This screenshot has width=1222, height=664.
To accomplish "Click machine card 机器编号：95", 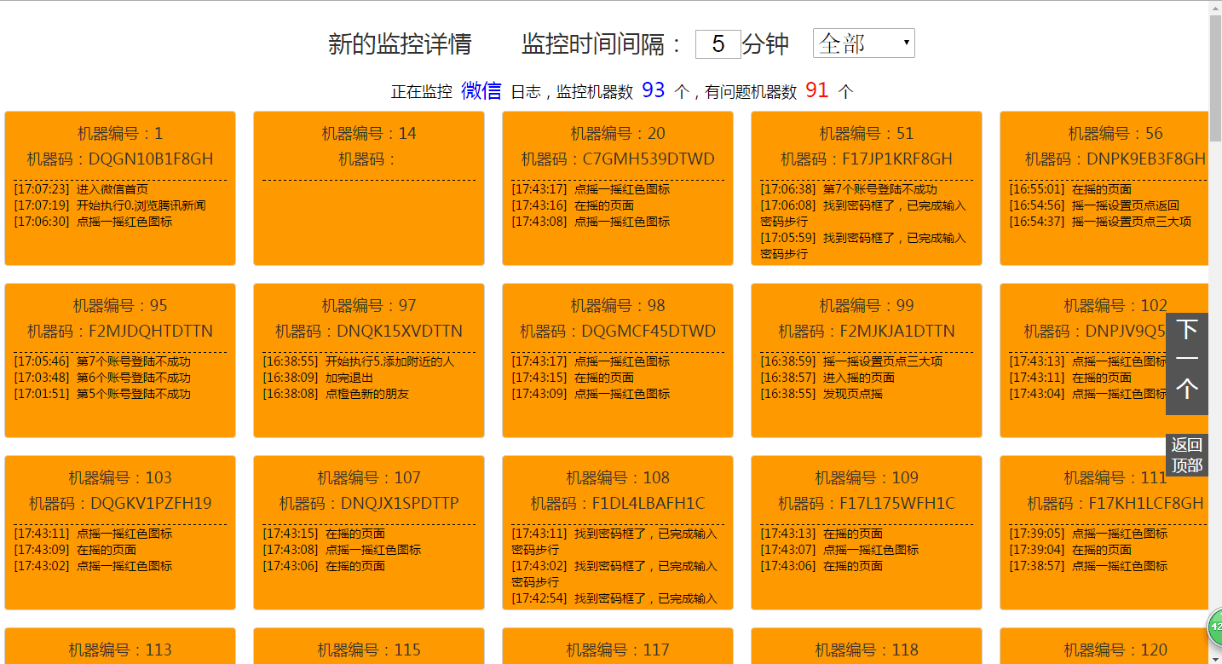I will 120,361.
